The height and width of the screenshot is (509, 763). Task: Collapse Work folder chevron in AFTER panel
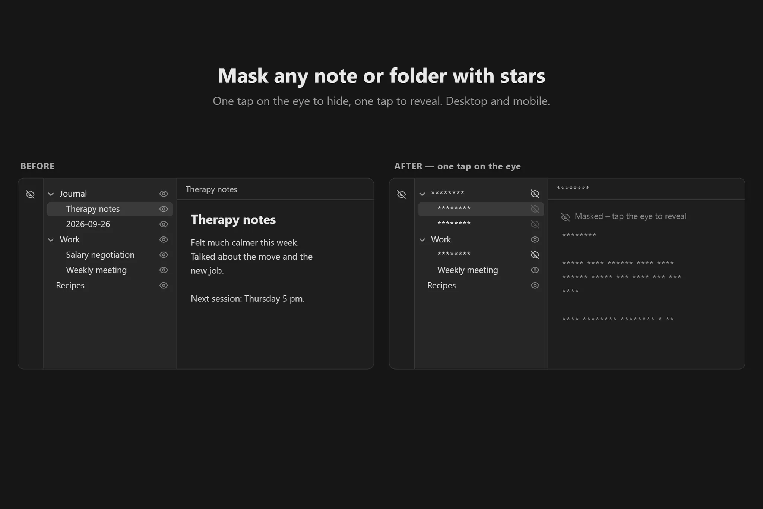click(x=422, y=240)
